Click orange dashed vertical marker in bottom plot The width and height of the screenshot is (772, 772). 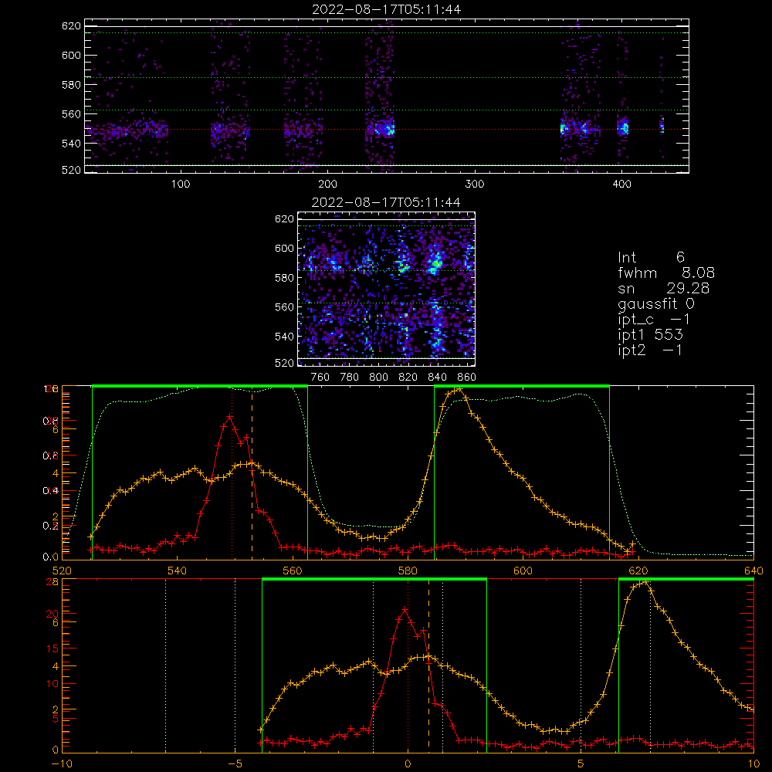[428, 665]
